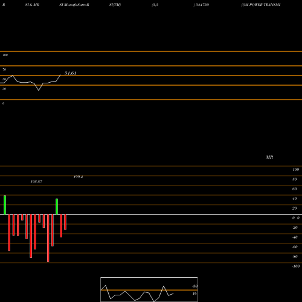Image resolution: width=302 pixels, height=302 pixels.
Task: Click the RSI line peak near 50 label
Action: (x=13, y=75)
